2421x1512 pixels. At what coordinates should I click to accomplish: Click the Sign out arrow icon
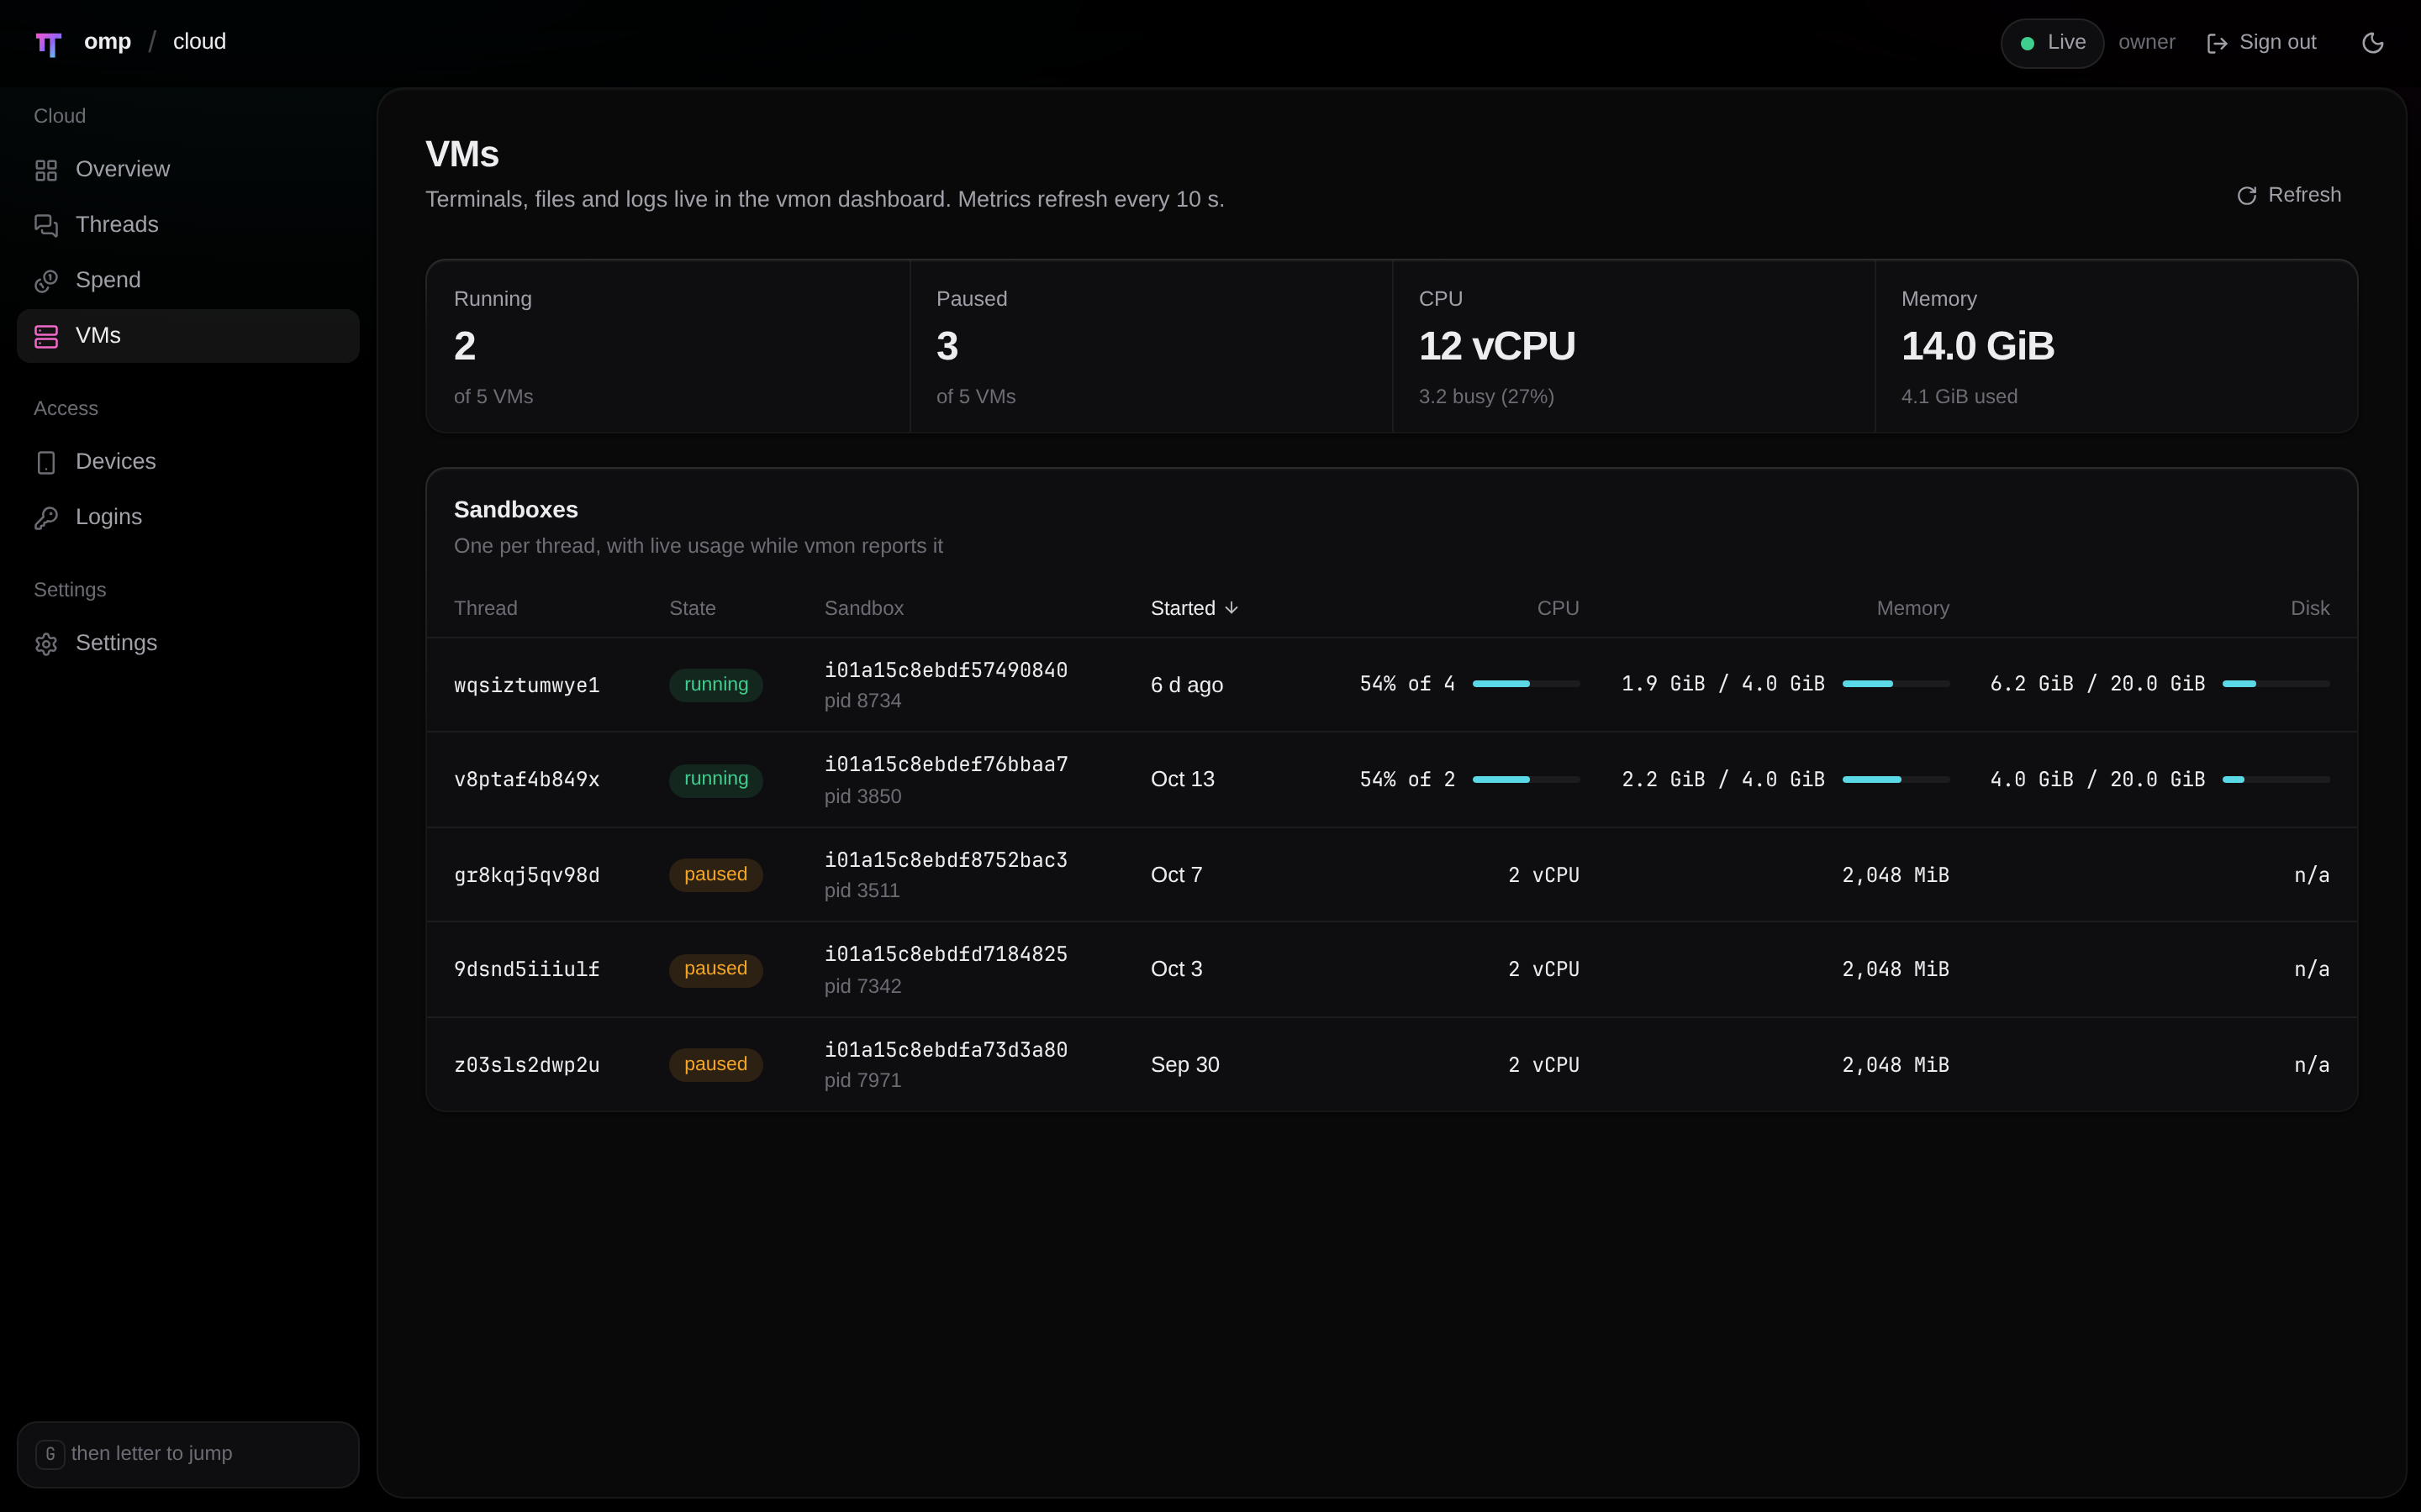2217,43
